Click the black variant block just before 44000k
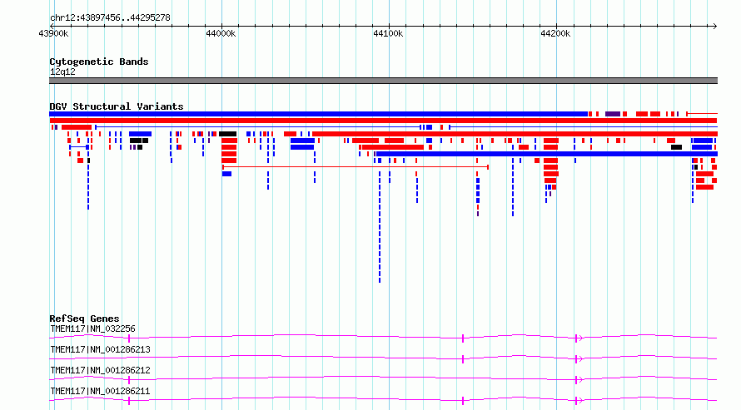 [x=228, y=134]
